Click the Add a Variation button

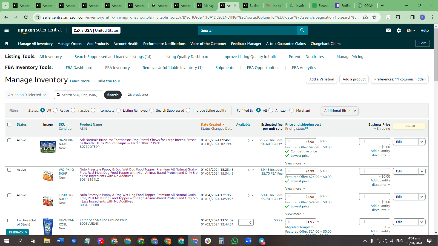[x=322, y=79]
